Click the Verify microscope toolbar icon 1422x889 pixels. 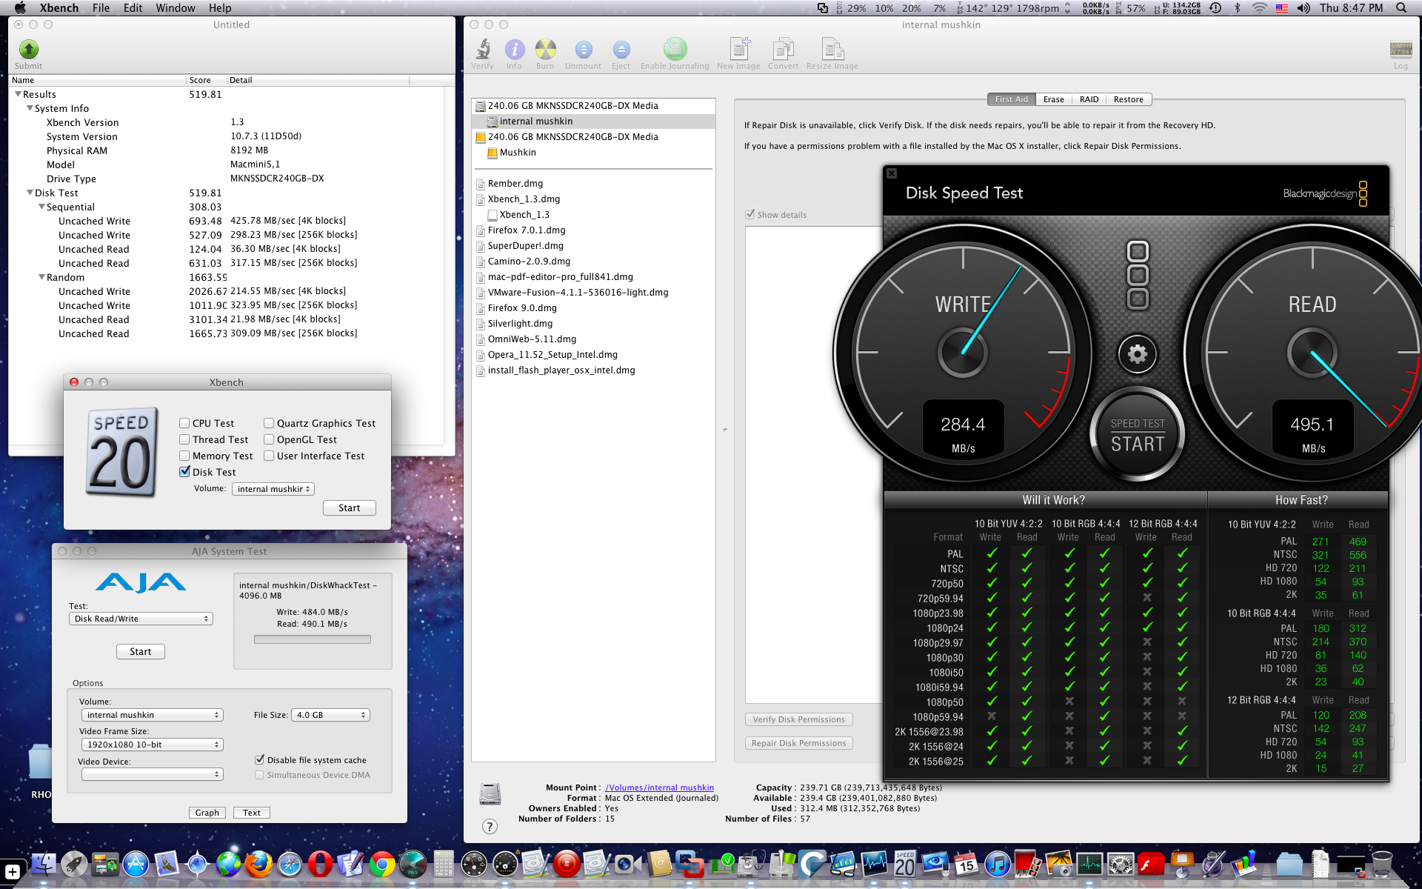(483, 50)
